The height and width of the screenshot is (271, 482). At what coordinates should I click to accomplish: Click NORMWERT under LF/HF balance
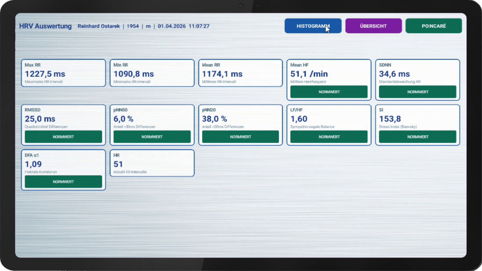329,137
